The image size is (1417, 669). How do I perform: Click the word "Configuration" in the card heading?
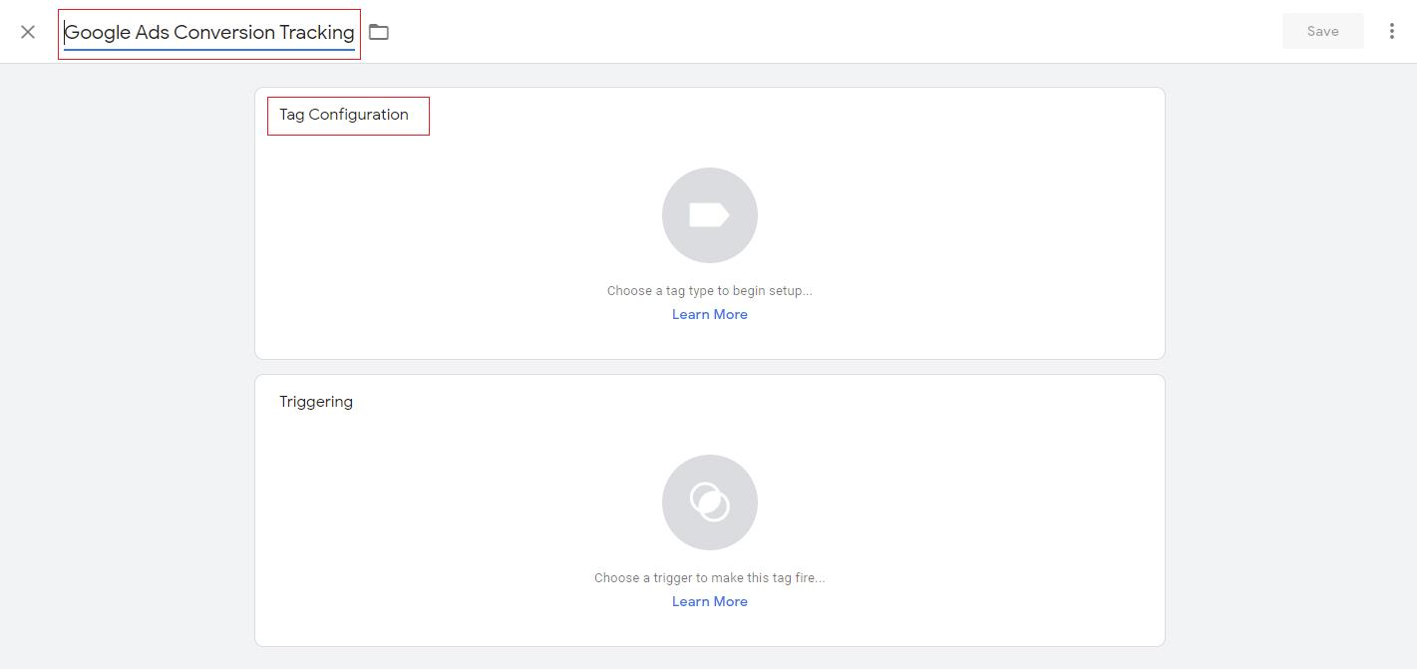[358, 115]
